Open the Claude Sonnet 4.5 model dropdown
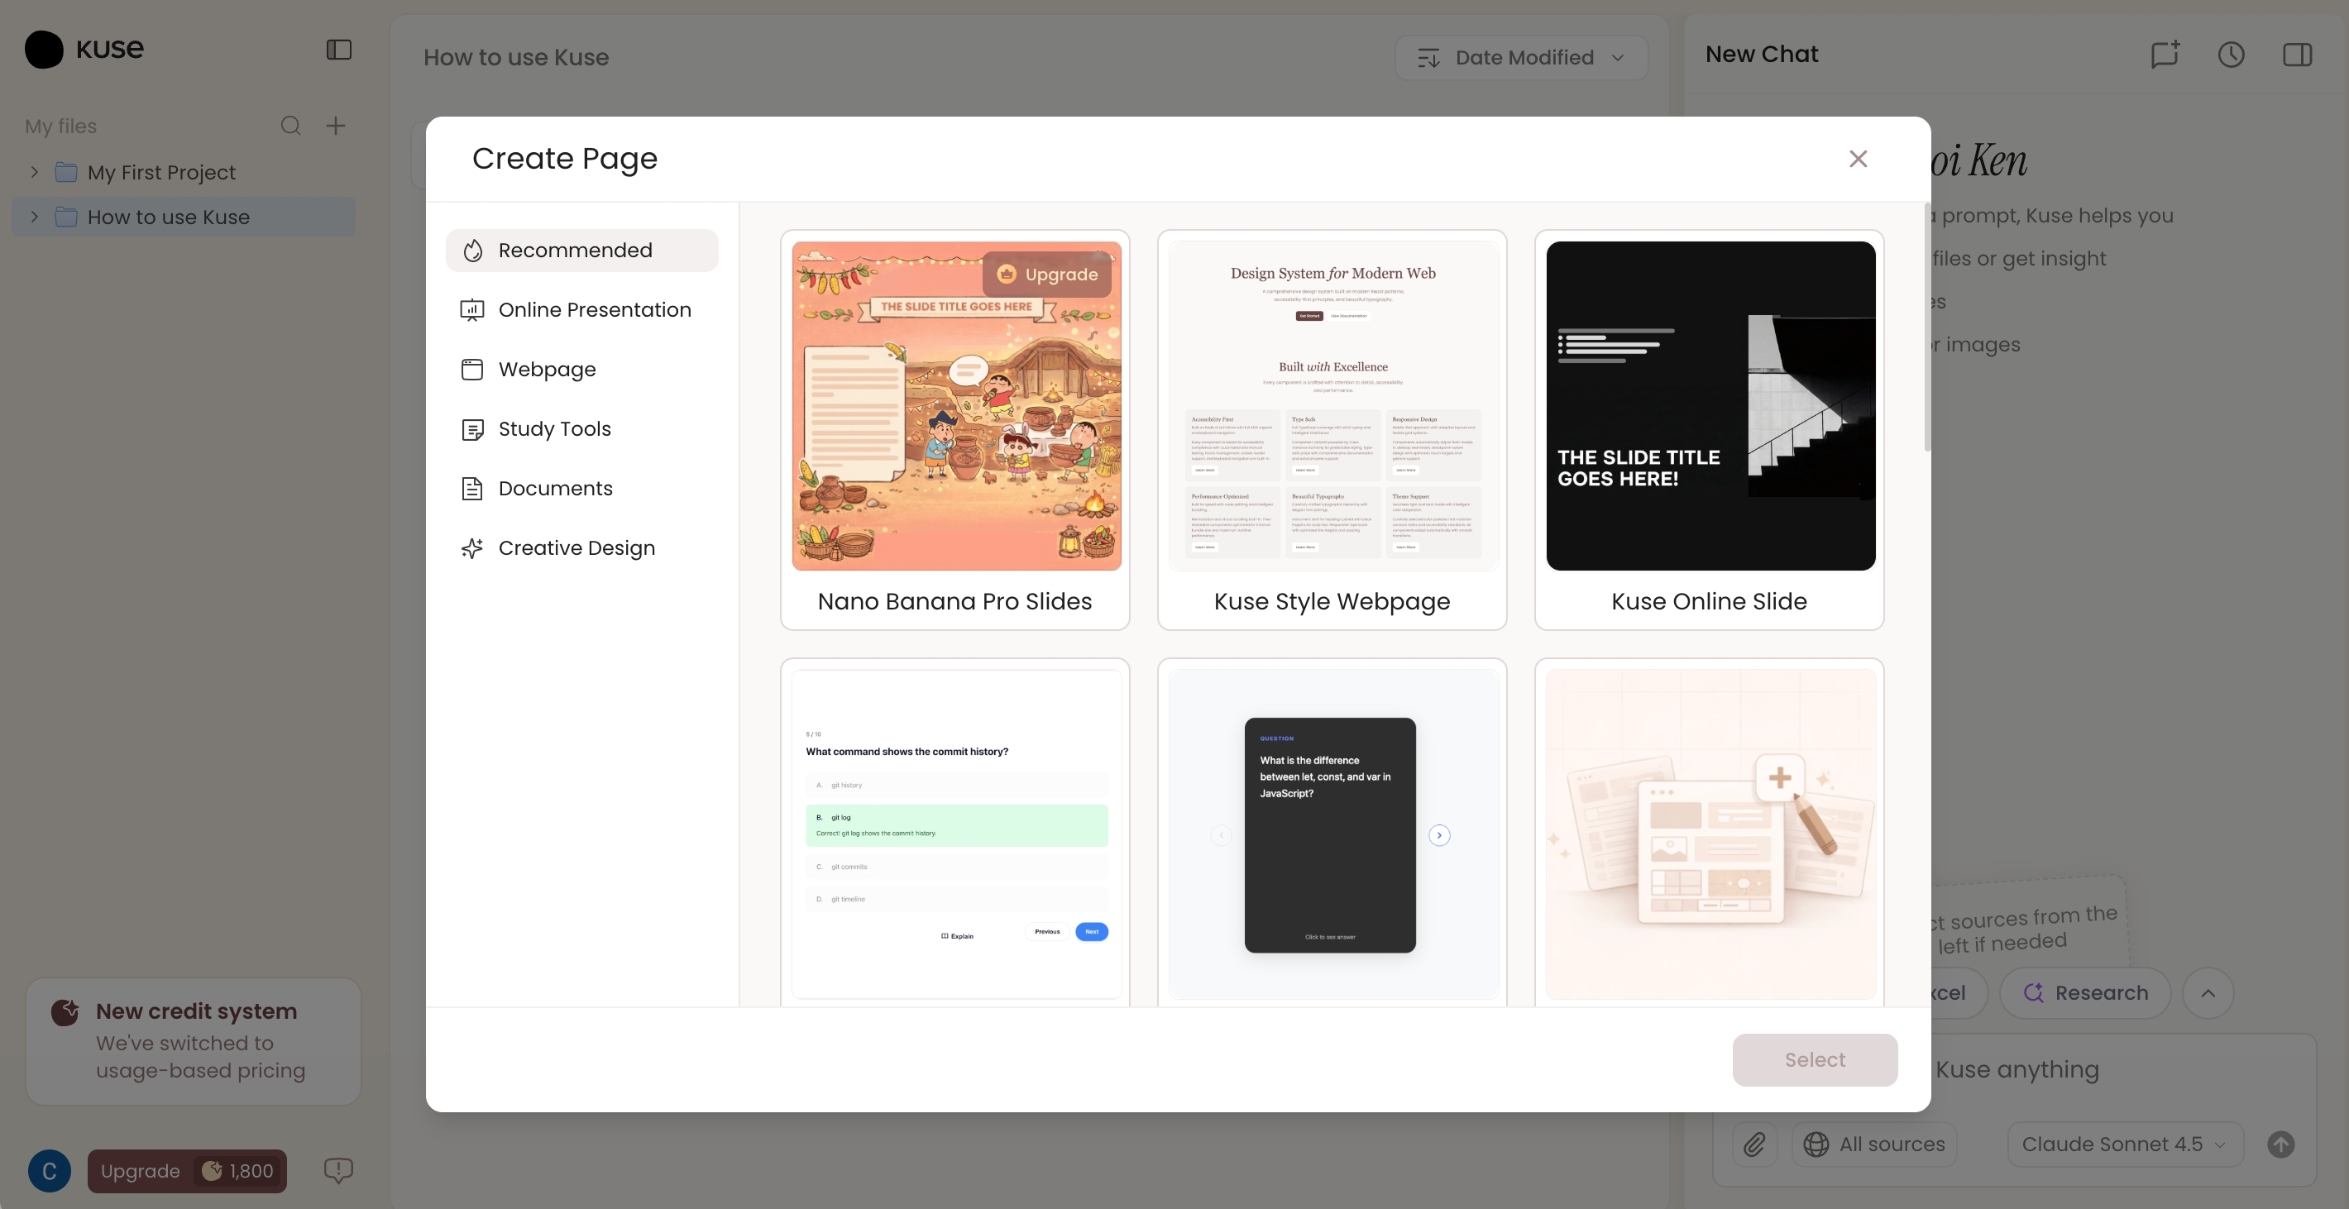Screen dimensions: 2349x1209 [x=2124, y=1144]
